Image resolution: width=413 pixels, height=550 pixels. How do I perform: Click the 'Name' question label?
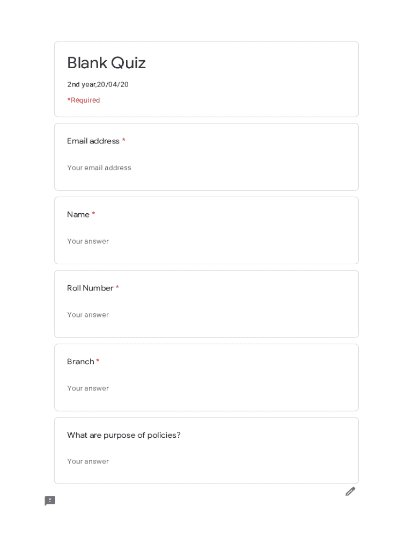78,215
